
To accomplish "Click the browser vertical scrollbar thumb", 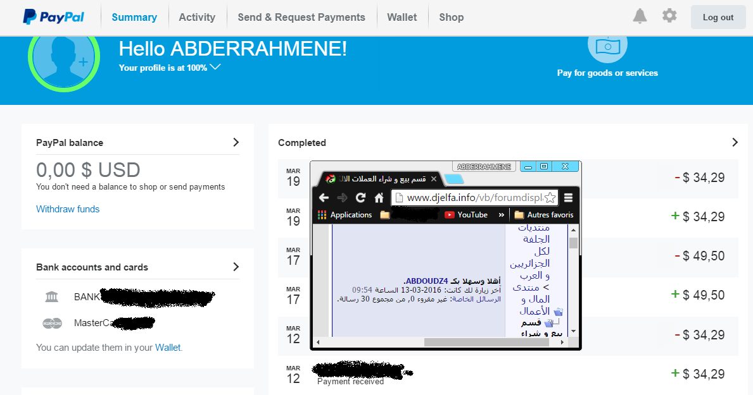I will tap(573, 243).
